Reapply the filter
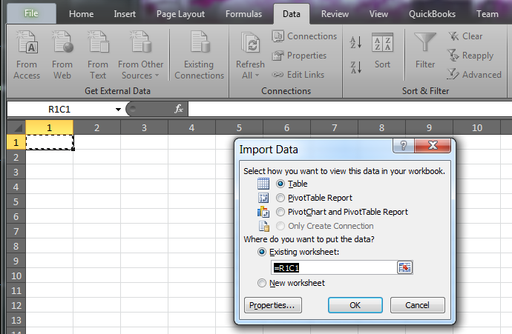The image size is (512, 334). (470, 56)
